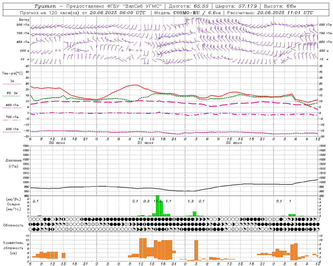This screenshot has height=266, width=333.
Task: Click the "Модель COSMO-RU / 6.6км" text
Action: coord(188,13)
